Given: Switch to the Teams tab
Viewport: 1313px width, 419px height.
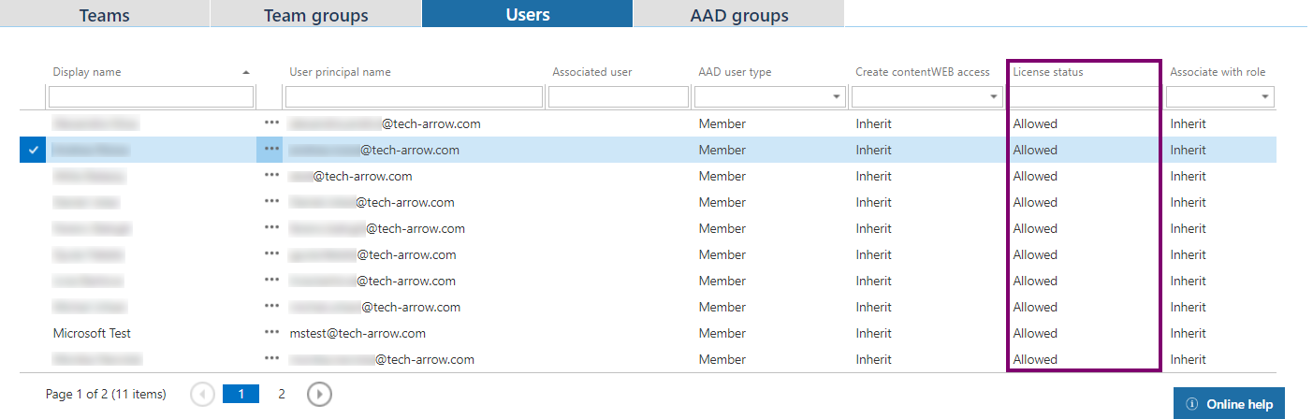Looking at the screenshot, I should (x=104, y=15).
